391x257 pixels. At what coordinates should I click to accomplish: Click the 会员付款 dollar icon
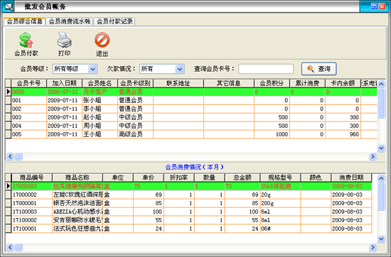26,40
